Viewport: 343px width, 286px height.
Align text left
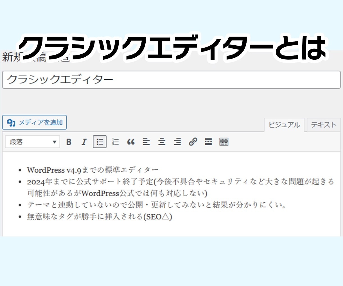146,142
